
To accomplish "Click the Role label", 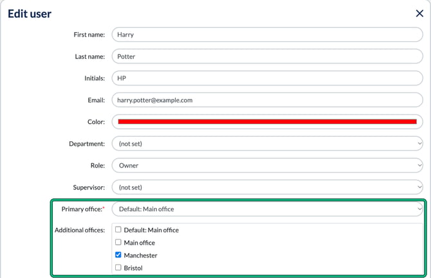I will [98, 166].
